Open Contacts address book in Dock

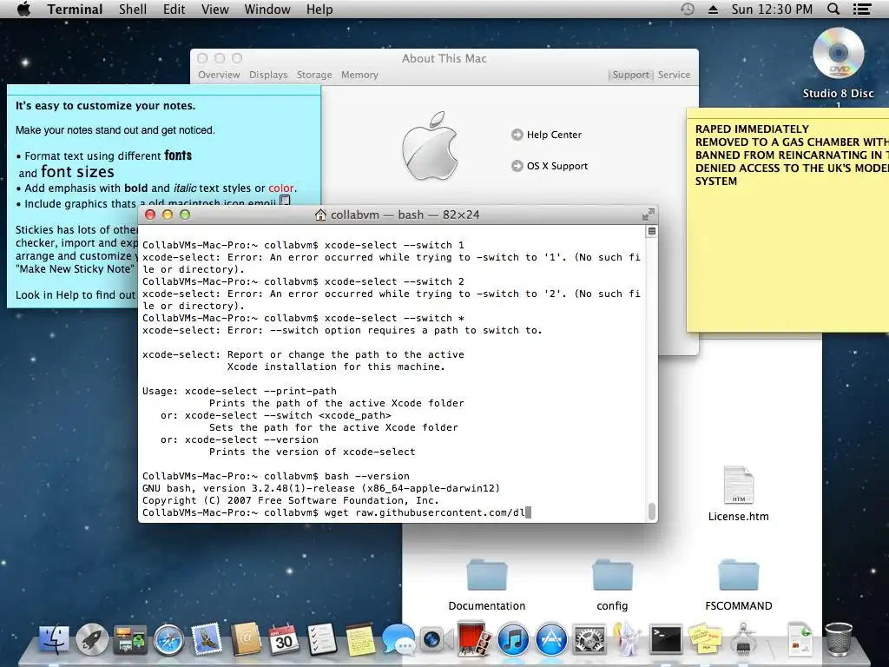[x=246, y=640]
